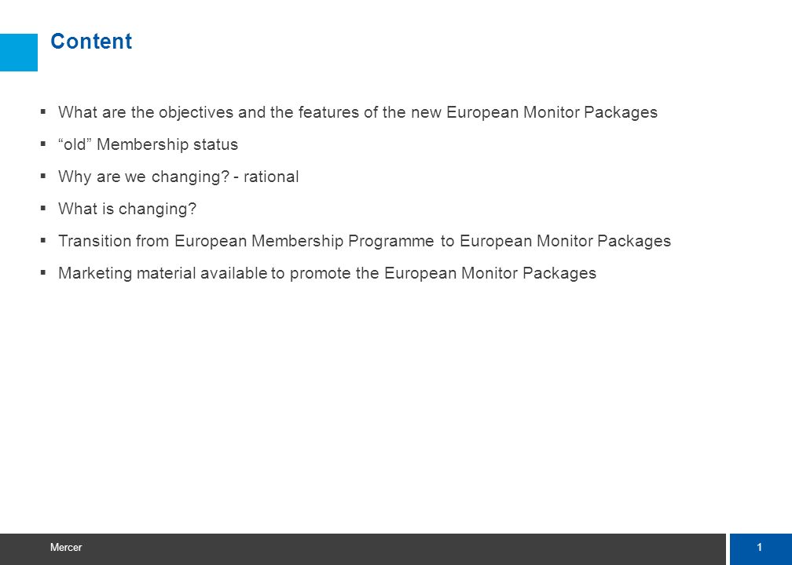Click the bullet marker before "What are"
The image size is (792, 565).
point(43,111)
